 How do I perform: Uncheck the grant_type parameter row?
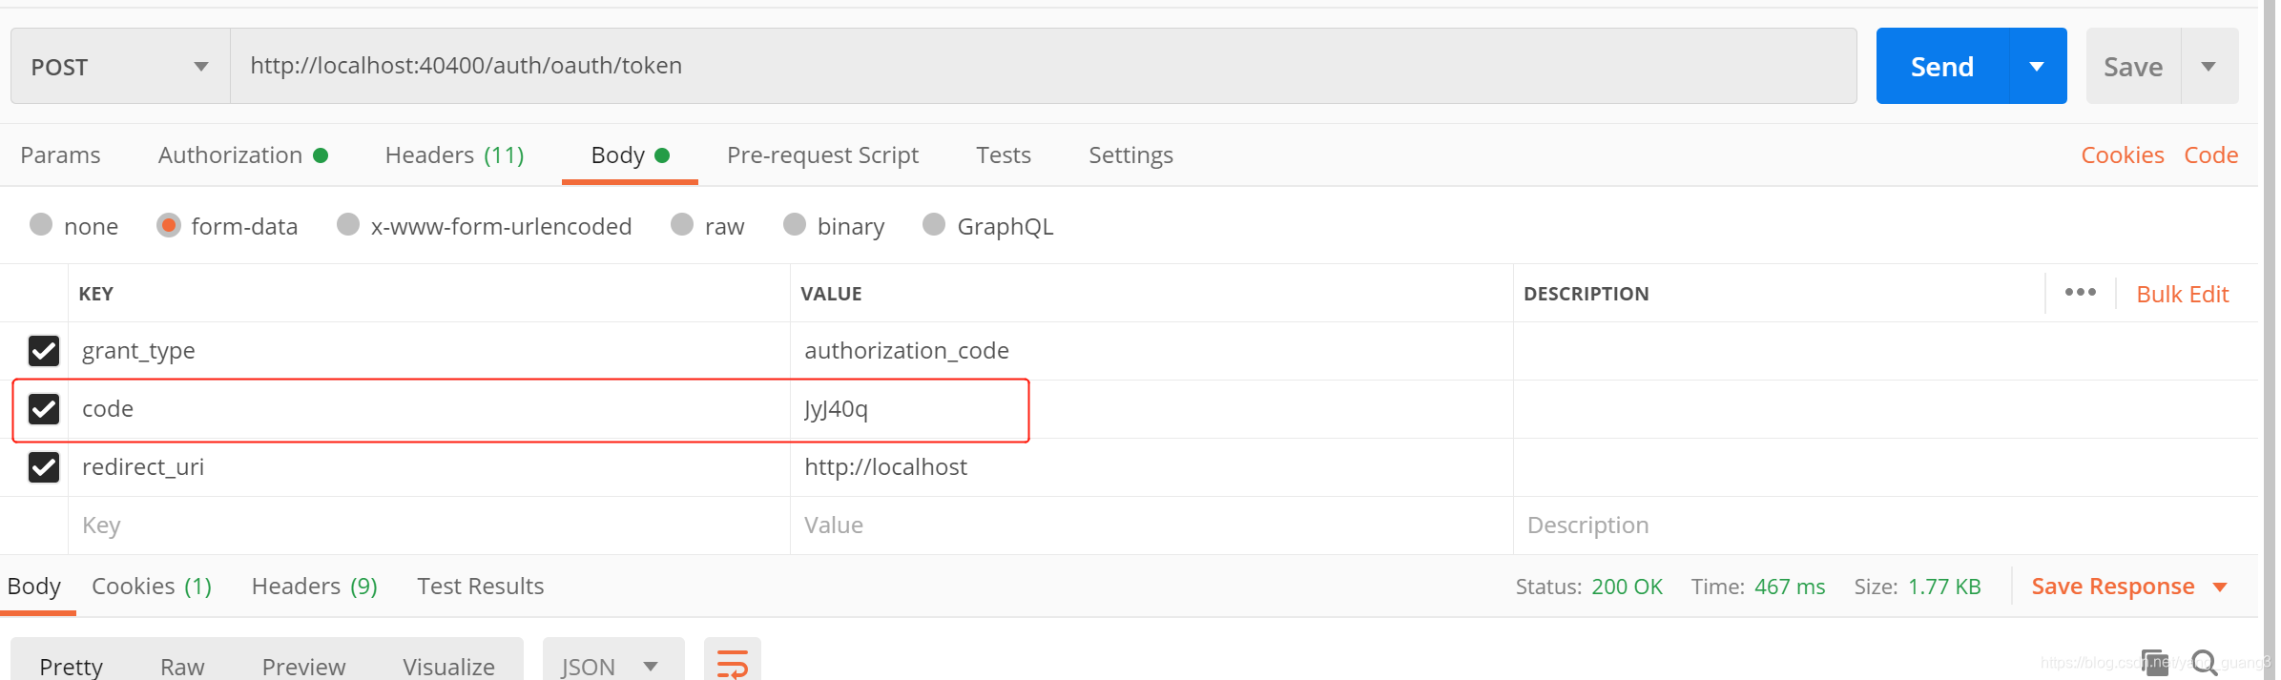coord(44,351)
